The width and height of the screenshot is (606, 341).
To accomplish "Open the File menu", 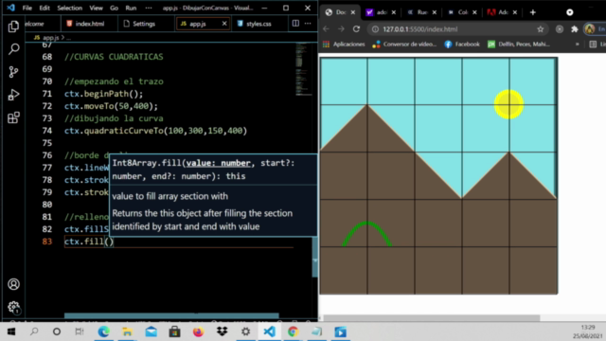I will coord(27,8).
